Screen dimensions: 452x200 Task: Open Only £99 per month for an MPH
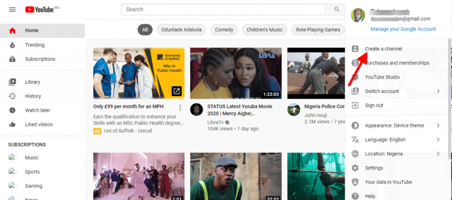point(128,106)
